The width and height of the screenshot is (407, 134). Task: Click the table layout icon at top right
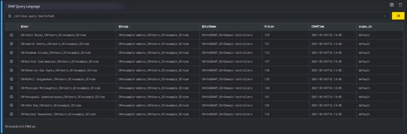[x=392, y=5]
